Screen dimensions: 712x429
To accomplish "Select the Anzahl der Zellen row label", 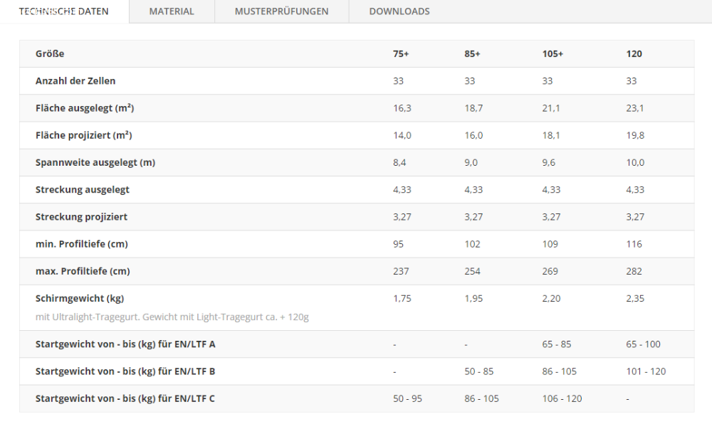I will [75, 81].
